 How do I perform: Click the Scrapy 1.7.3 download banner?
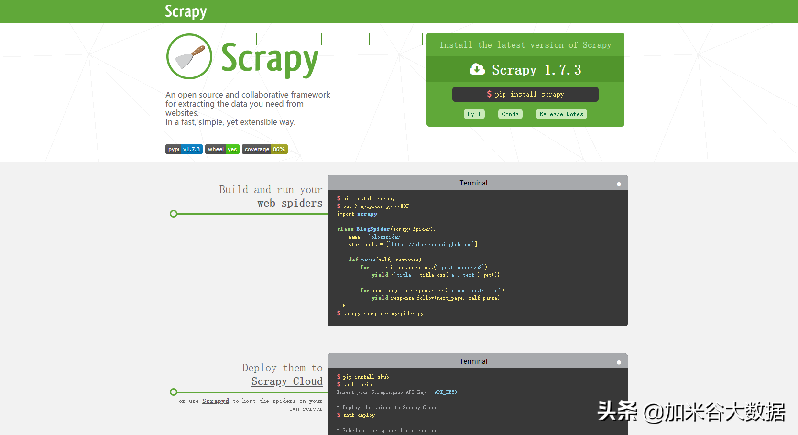pyautogui.click(x=525, y=70)
